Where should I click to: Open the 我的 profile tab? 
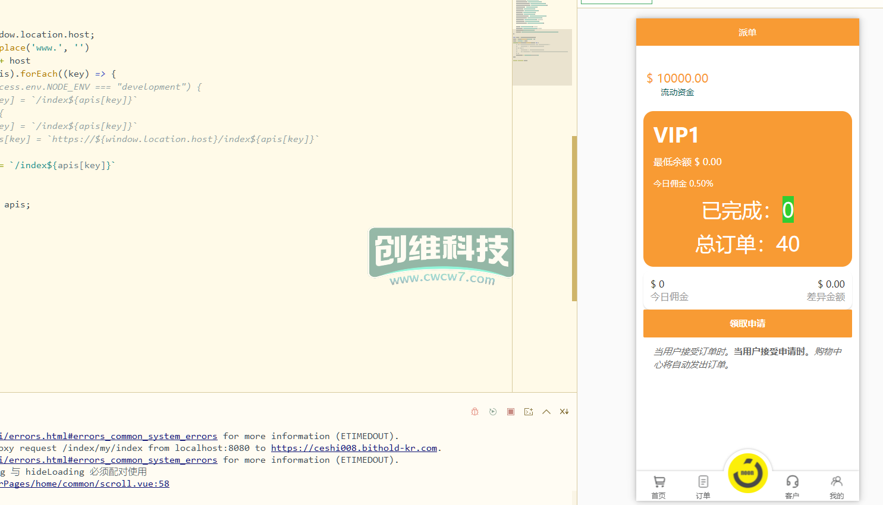point(837,487)
